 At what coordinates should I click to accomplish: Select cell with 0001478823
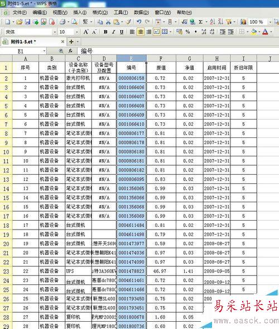(132, 271)
